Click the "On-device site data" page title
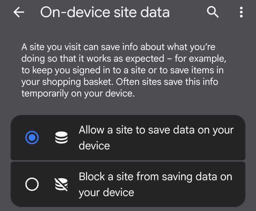The image size is (256, 211). point(105,12)
